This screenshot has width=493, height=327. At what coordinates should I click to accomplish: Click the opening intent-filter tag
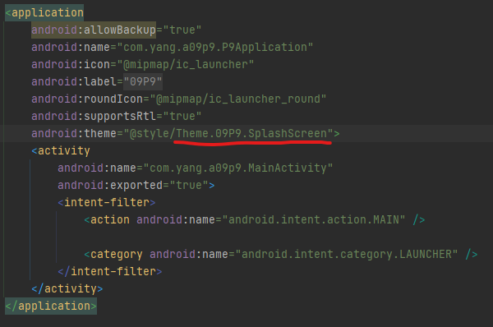(107, 202)
